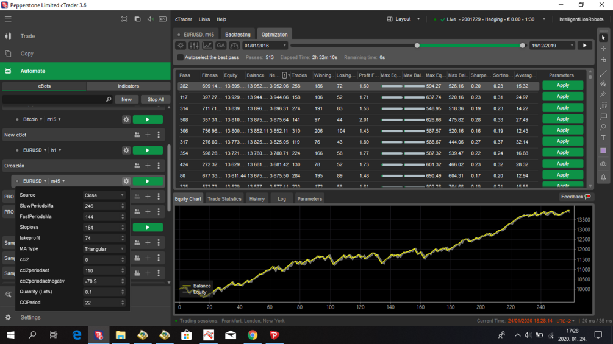
Task: Open optimization settings gear icon
Action: pos(180,46)
